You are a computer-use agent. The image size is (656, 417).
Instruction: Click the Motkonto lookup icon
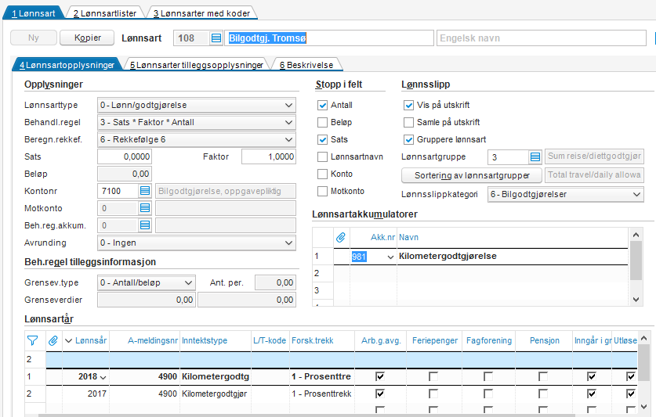(x=145, y=208)
